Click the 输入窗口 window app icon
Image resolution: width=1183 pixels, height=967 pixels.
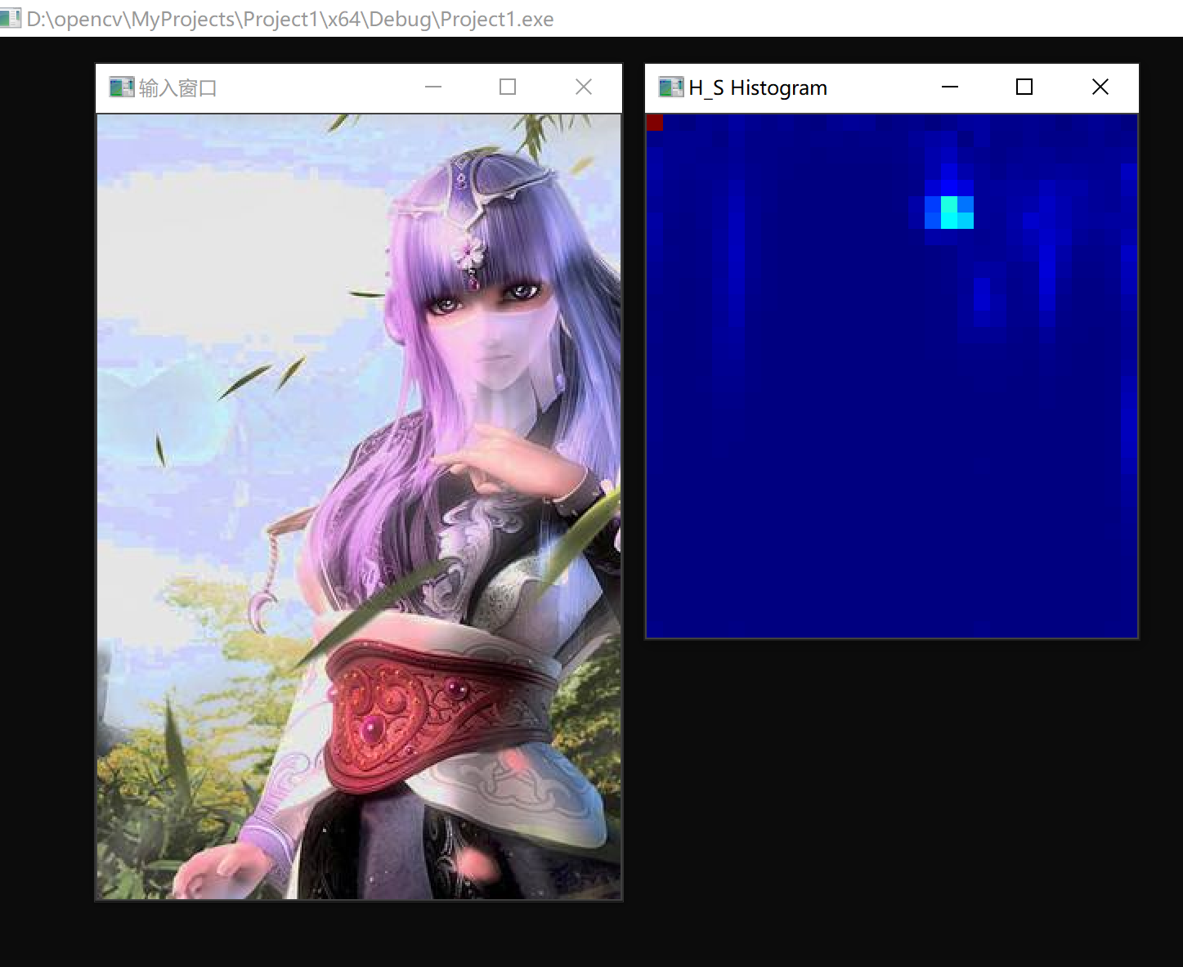[122, 87]
